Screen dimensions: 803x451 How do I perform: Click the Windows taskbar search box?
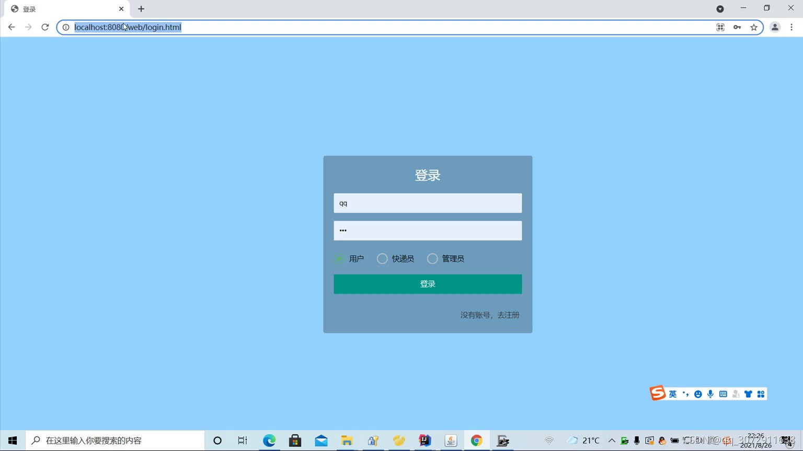(x=115, y=441)
